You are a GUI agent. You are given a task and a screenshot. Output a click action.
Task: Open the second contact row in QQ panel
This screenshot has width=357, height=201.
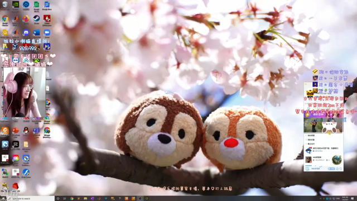(324, 159)
